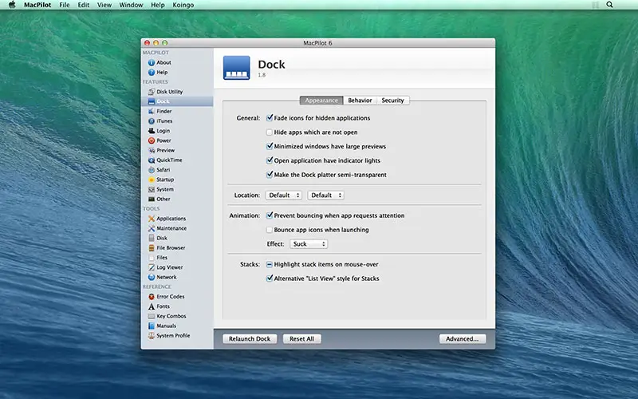Open the View menu

pos(104,5)
